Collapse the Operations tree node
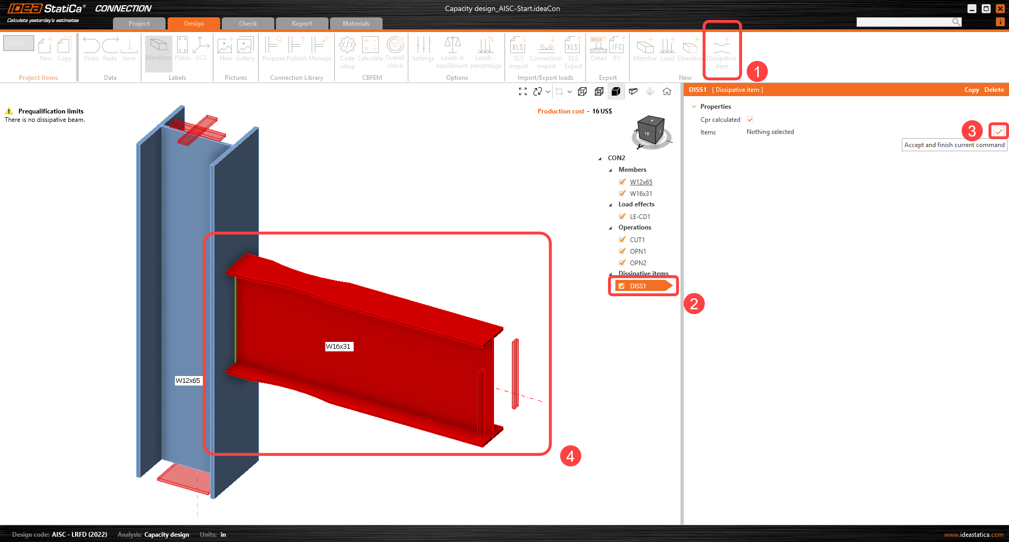The width and height of the screenshot is (1009, 542). pos(611,227)
